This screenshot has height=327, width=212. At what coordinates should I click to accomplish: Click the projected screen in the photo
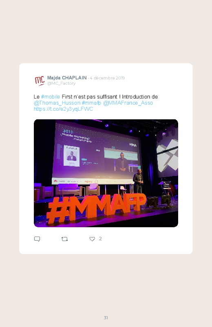(97, 153)
